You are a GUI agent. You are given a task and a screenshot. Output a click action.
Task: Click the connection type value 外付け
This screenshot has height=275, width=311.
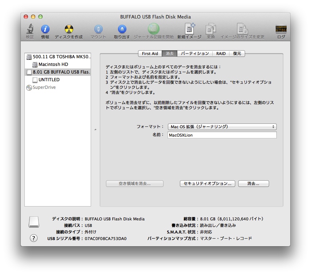(90, 232)
